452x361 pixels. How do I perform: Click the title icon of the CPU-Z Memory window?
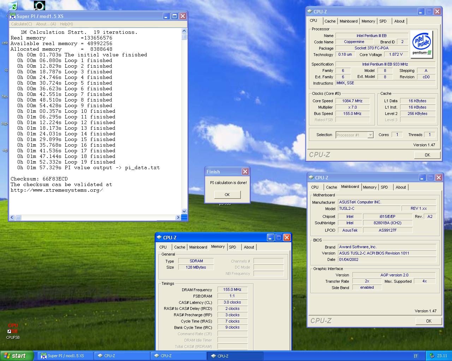pos(159,238)
